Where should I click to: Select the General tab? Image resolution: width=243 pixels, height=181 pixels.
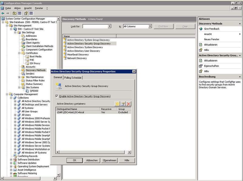coord(58,77)
